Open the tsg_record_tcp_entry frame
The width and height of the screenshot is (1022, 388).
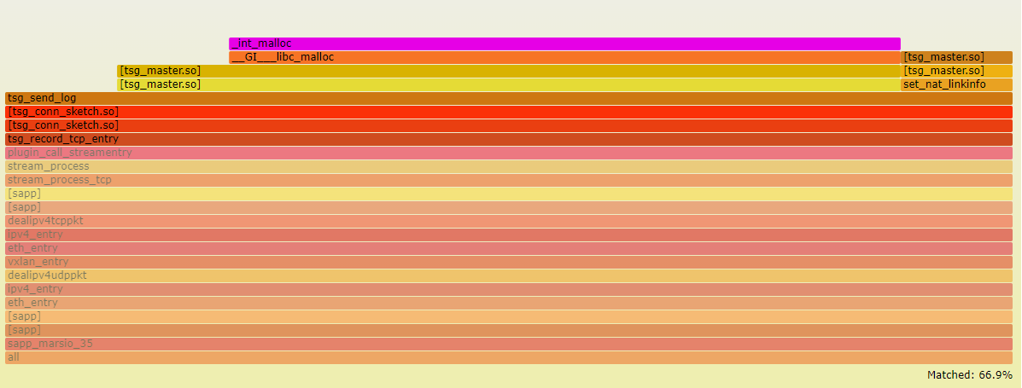pos(509,139)
